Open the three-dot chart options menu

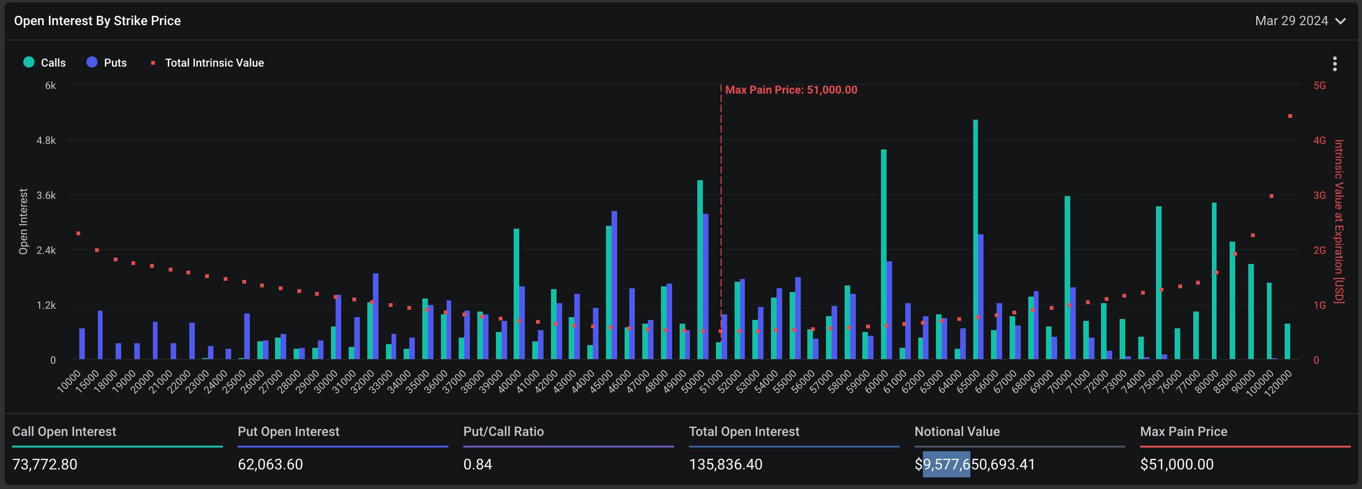pos(1334,64)
